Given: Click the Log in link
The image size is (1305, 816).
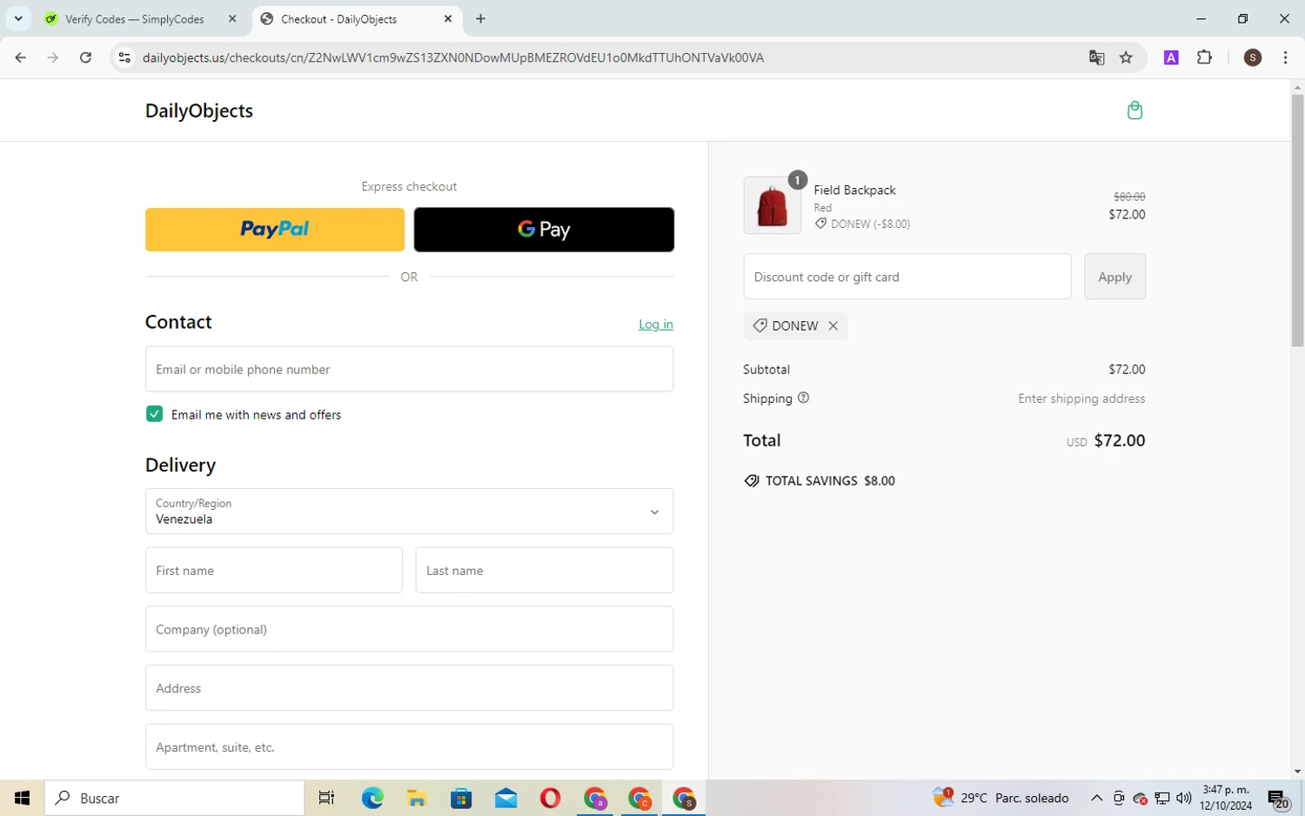Looking at the screenshot, I should point(656,324).
